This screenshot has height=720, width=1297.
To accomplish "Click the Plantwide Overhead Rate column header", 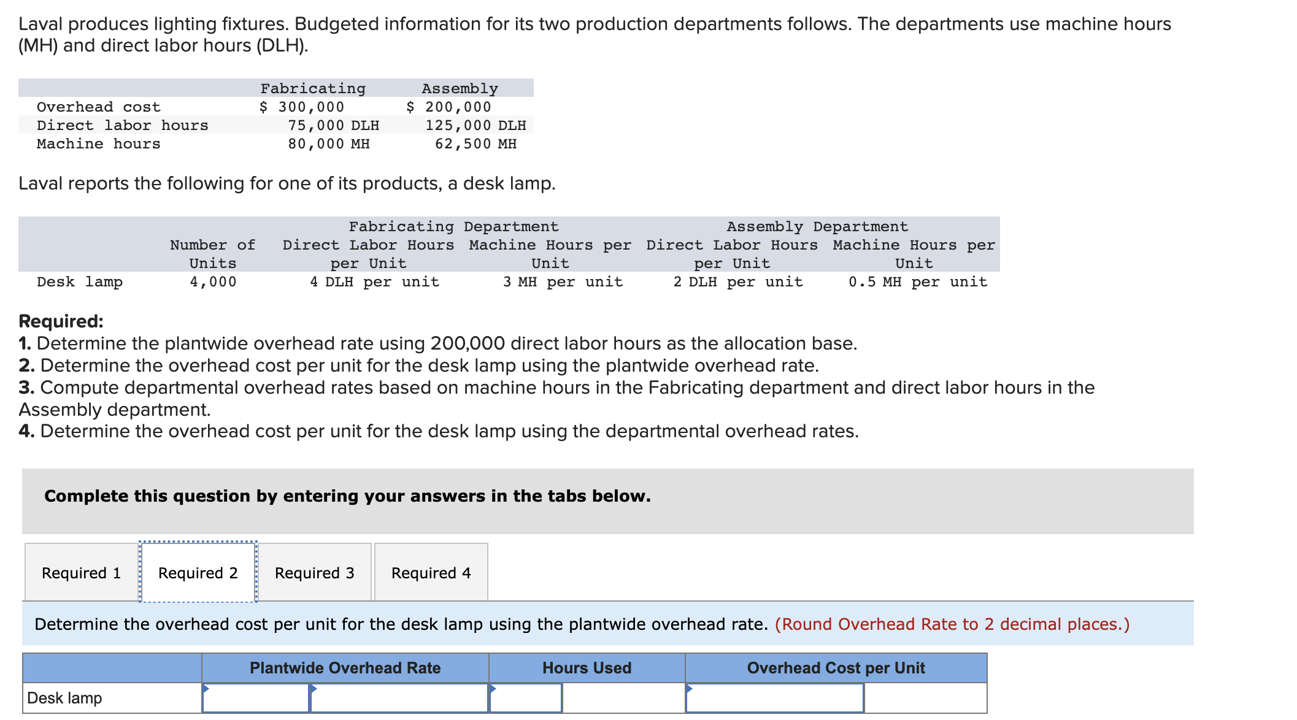I will (345, 668).
